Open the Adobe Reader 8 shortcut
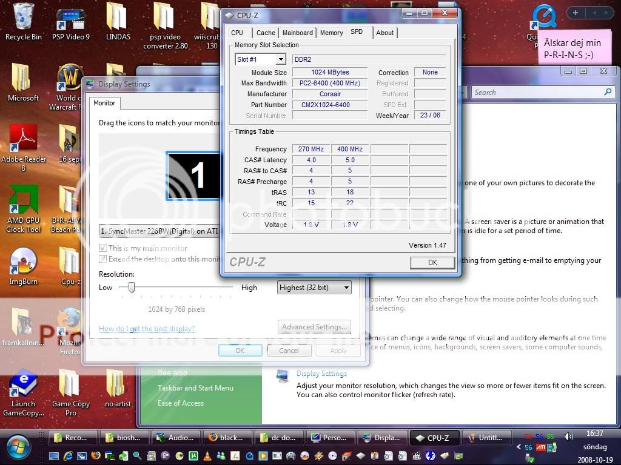This screenshot has width=621, height=465. click(x=24, y=140)
